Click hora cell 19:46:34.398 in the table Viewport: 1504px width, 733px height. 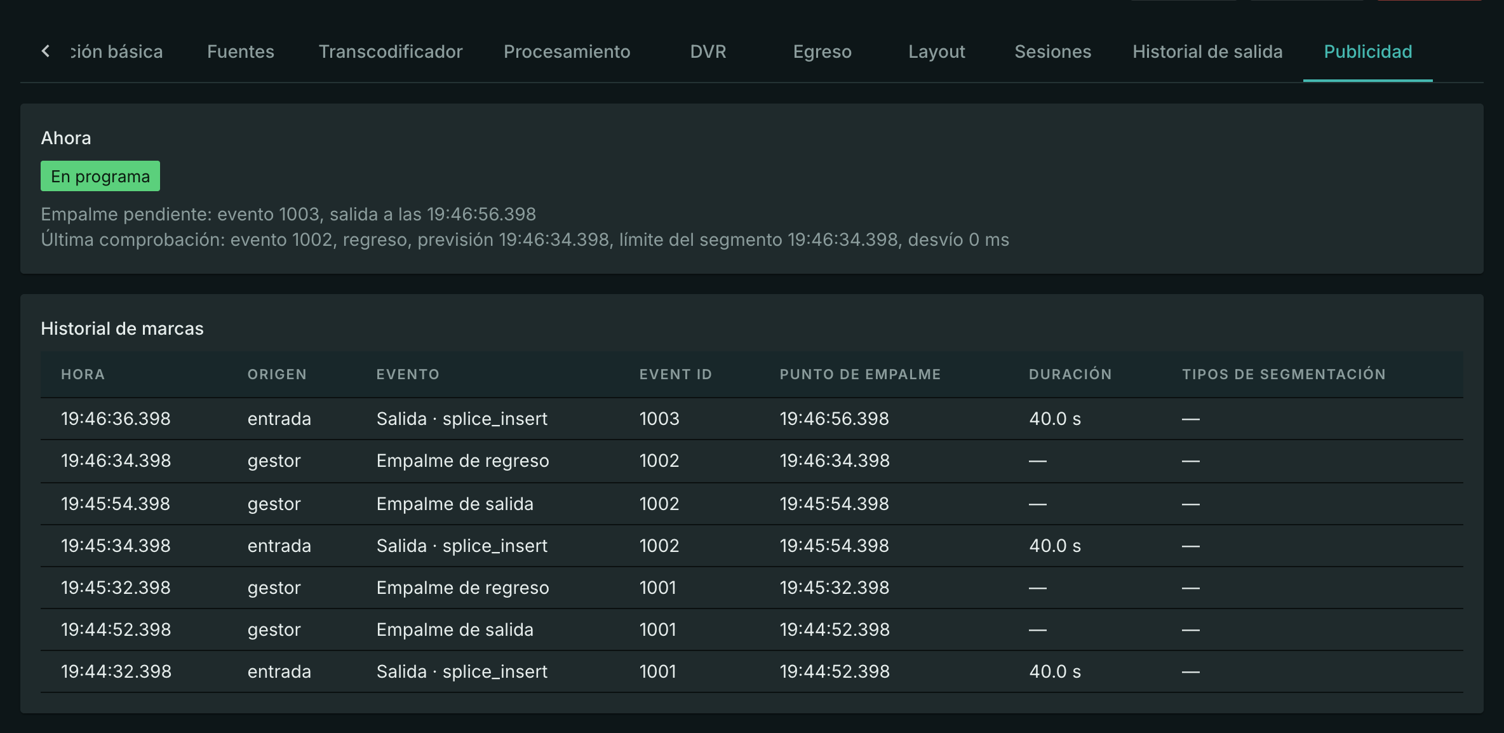tap(116, 461)
